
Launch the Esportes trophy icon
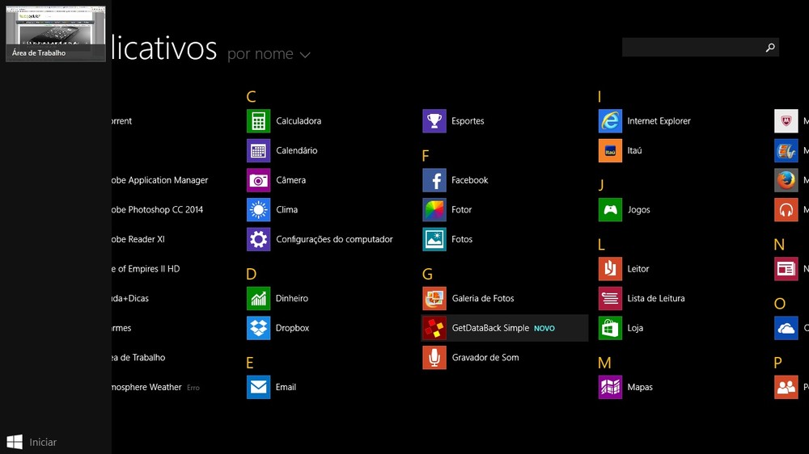[434, 121]
